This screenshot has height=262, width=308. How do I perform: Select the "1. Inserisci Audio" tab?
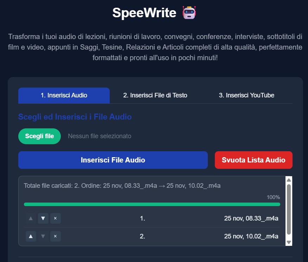click(64, 95)
